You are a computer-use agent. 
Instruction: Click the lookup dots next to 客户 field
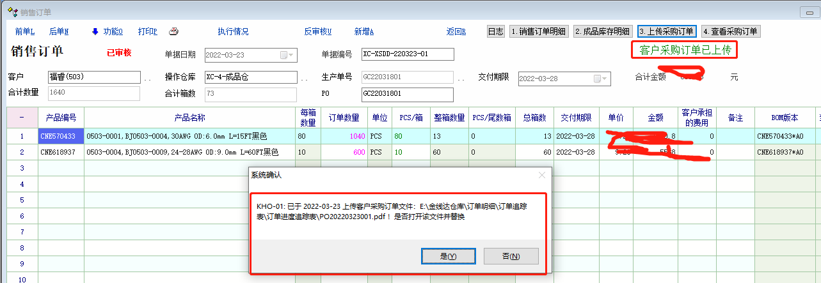click(x=147, y=79)
